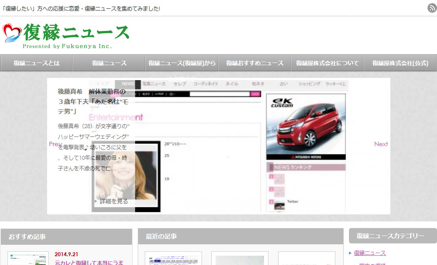Click the eK custom car slide image

306,126
